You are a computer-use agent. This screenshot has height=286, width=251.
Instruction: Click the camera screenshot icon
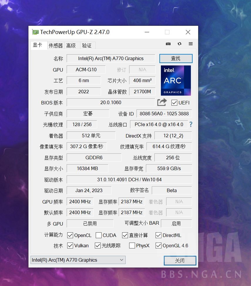coord(168,43)
